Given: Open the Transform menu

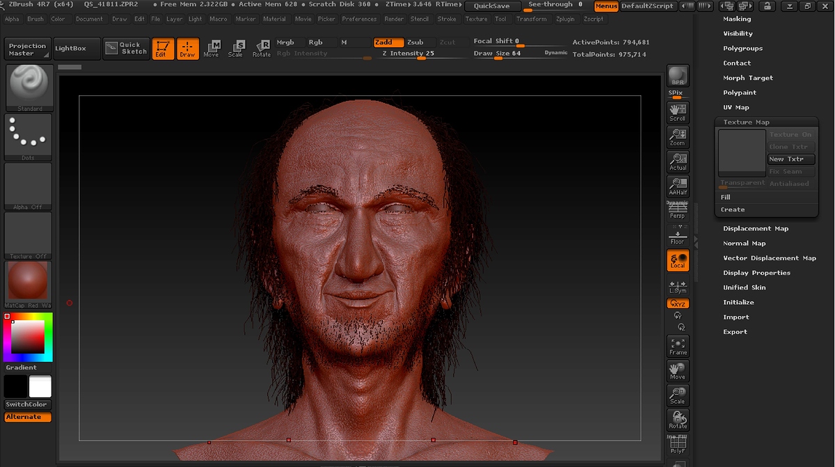Looking at the screenshot, I should (531, 19).
